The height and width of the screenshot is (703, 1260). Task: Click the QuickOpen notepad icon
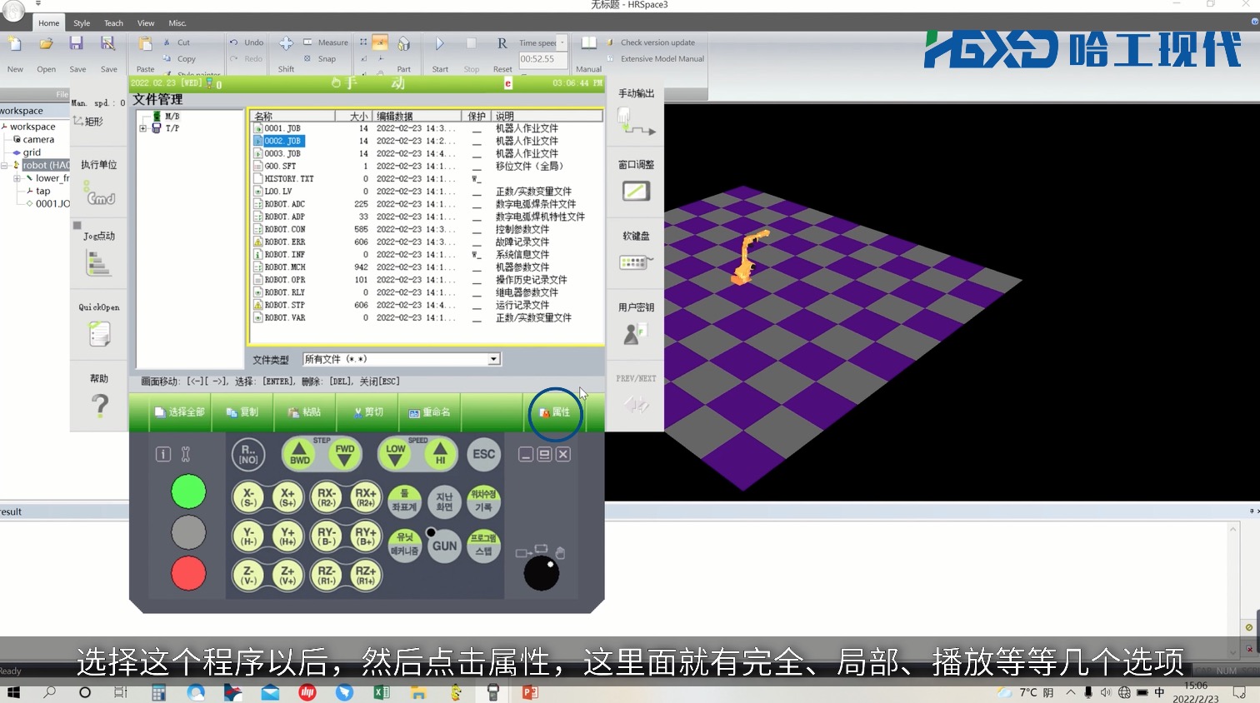pyautogui.click(x=99, y=334)
